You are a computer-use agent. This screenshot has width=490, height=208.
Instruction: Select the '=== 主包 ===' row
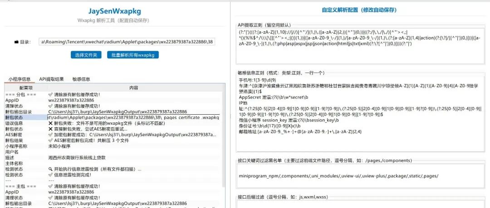coord(113,186)
